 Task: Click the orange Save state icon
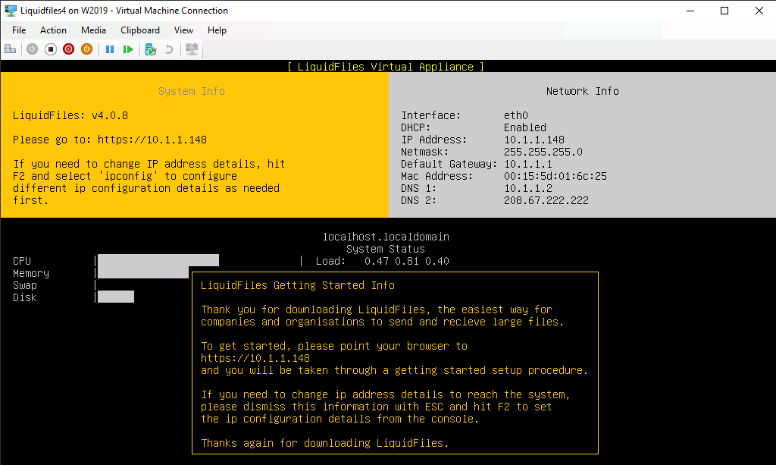[x=86, y=49]
